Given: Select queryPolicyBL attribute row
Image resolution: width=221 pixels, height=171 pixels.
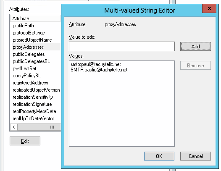Looking at the screenshot, I should pos(36,76).
